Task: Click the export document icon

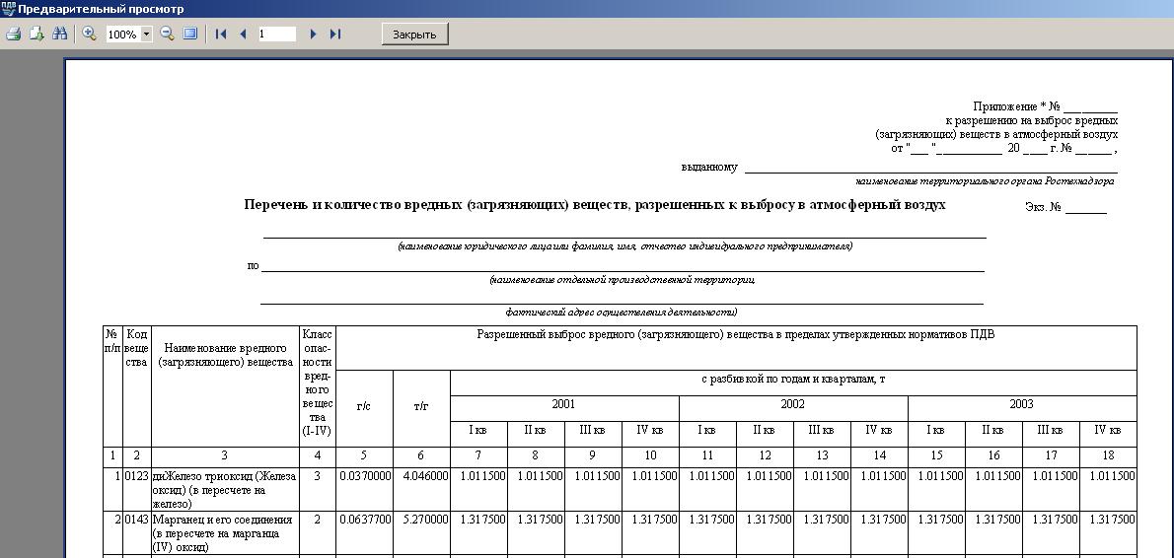Action: tap(37, 34)
